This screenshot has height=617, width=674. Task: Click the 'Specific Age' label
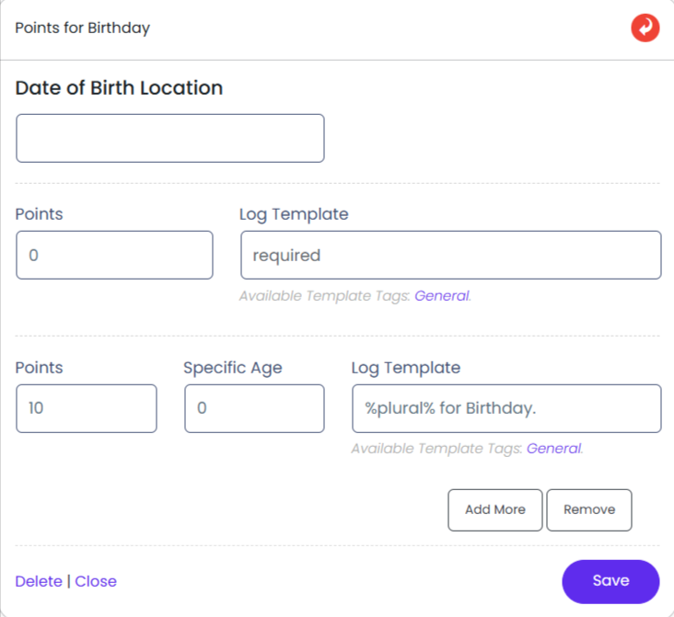tap(232, 368)
